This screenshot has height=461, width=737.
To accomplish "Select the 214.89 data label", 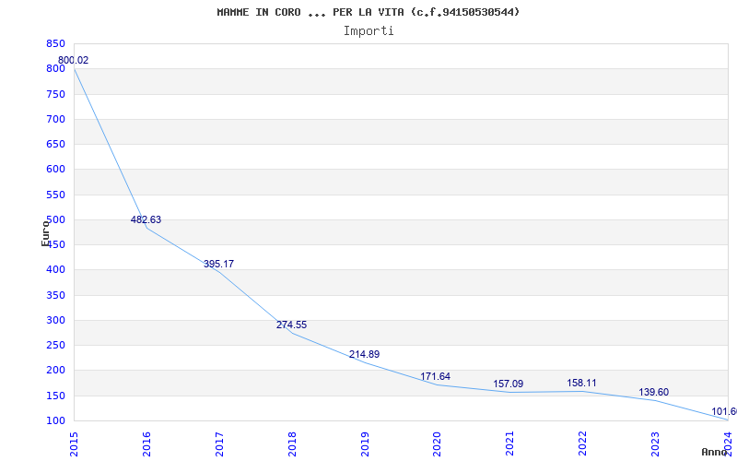I will (x=364, y=354).
